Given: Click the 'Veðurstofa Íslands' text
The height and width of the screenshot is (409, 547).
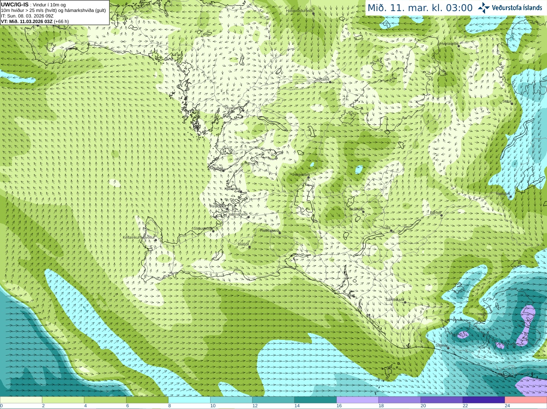Looking at the screenshot, I should coord(517,8).
